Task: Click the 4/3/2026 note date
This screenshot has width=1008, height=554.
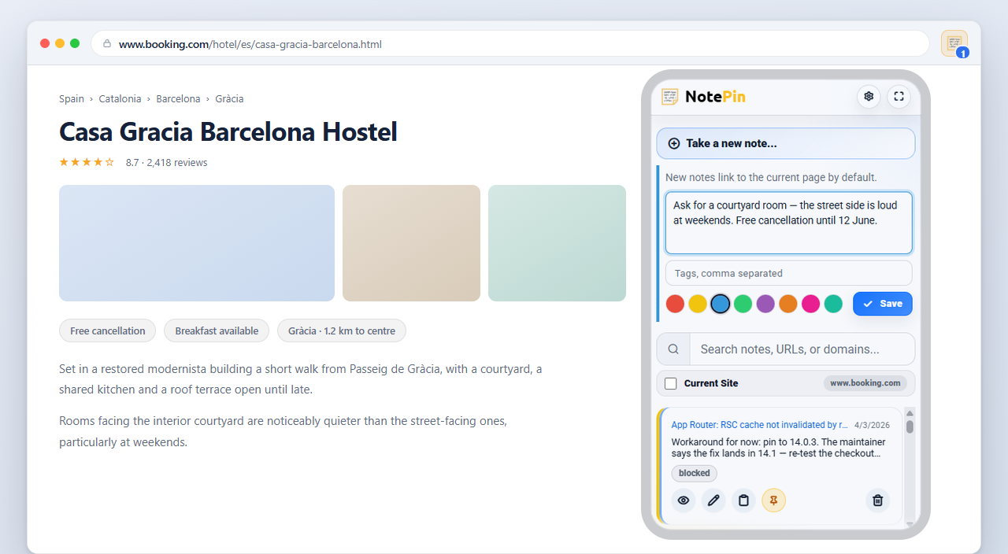Action: coord(871,425)
